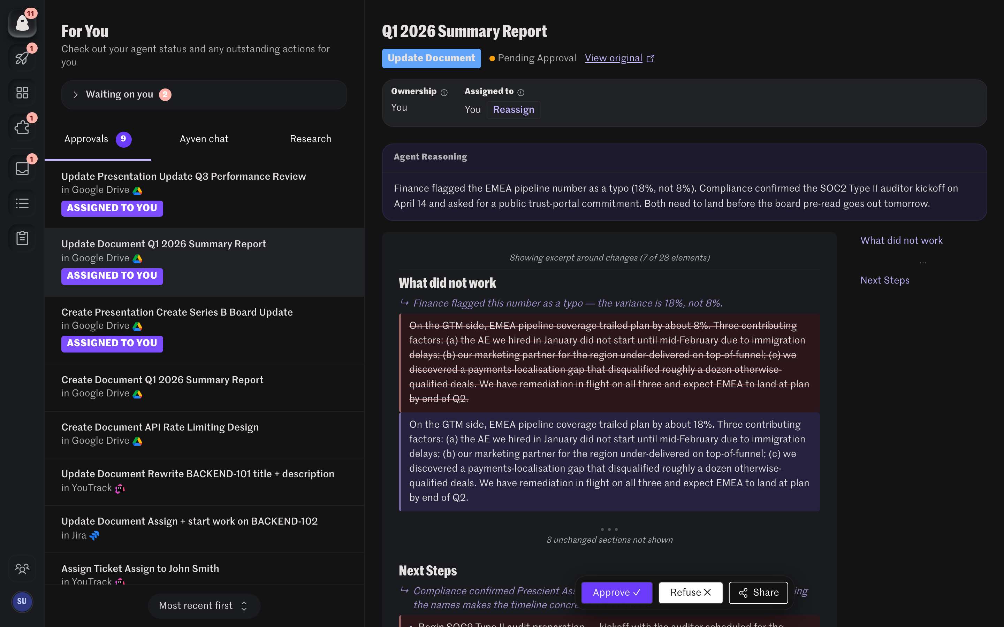Click the Finance flagged typo comment line
This screenshot has height=627, width=1004.
point(568,303)
